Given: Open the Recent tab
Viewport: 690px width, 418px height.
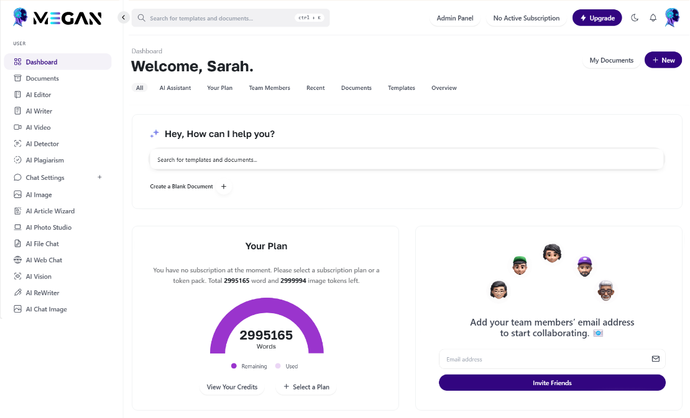Looking at the screenshot, I should pos(316,88).
